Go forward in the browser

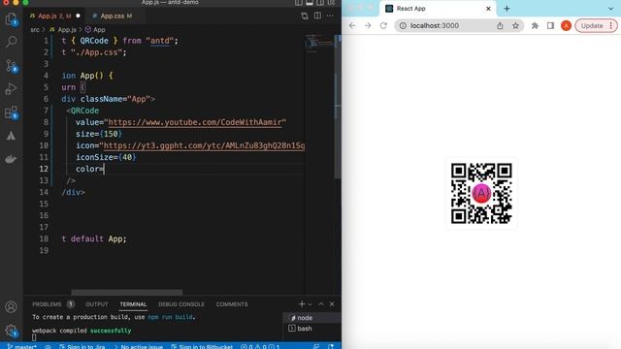pyautogui.click(x=368, y=26)
